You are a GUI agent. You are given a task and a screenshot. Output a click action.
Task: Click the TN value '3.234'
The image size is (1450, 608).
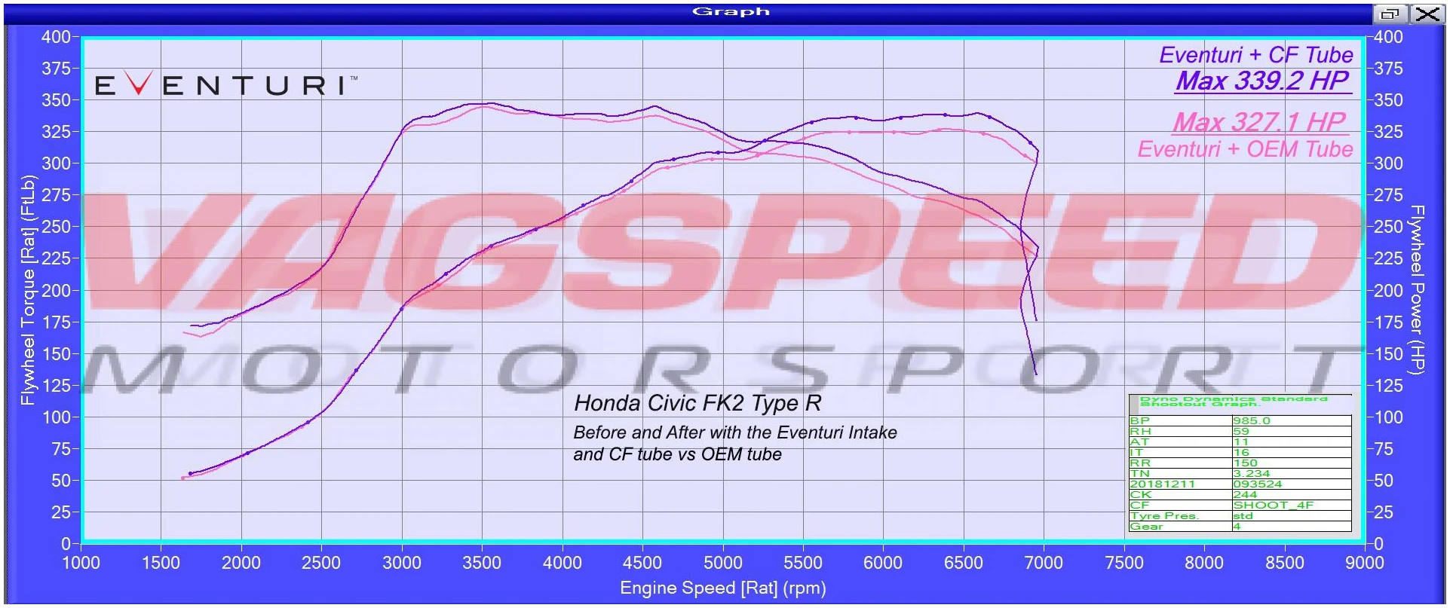tap(1292, 474)
